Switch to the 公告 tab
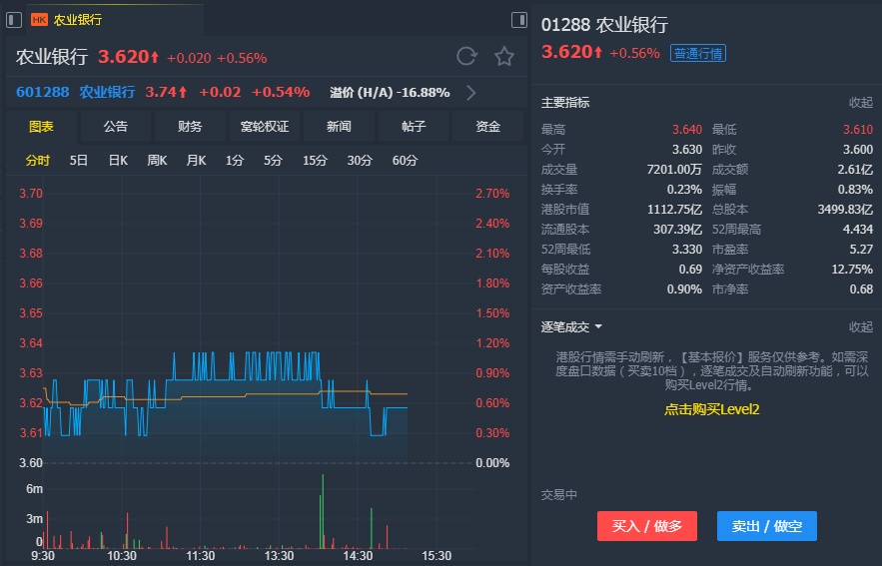This screenshot has height=566, width=882. tap(115, 127)
